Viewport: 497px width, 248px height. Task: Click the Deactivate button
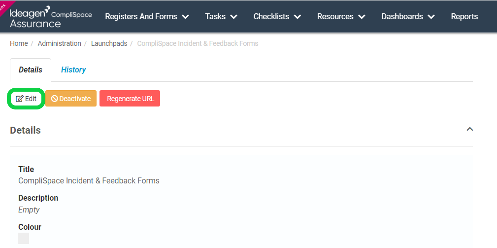point(70,99)
